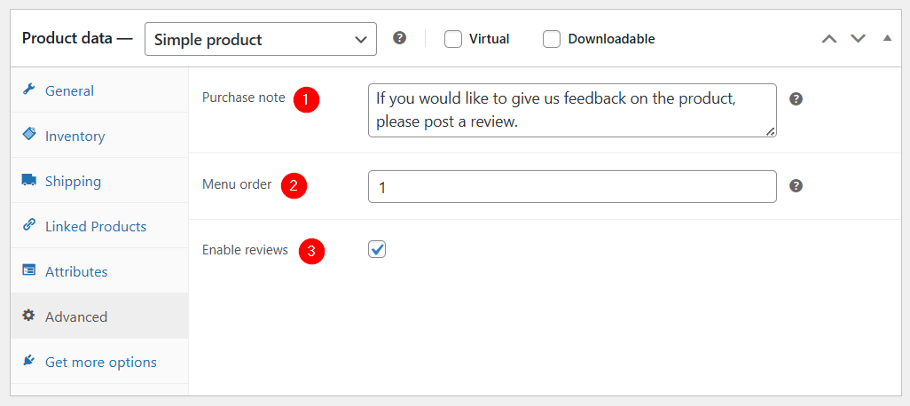Screen dimensions: 910x406
Task: Tick the Downloadable checkbox
Action: [552, 39]
